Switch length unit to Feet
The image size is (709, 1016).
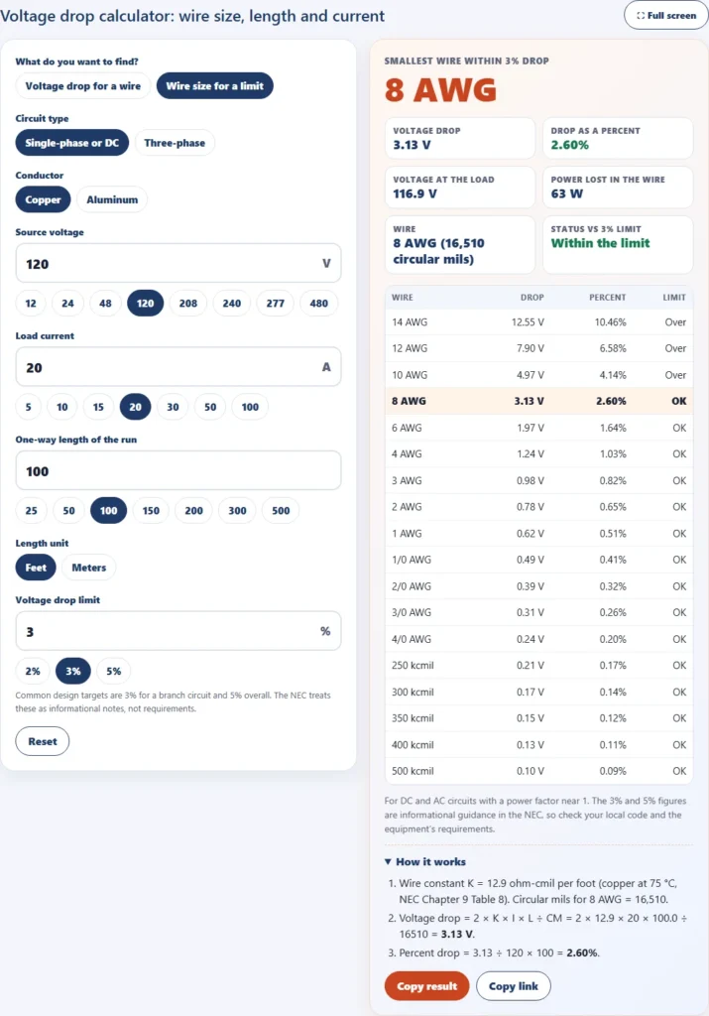coord(36,567)
